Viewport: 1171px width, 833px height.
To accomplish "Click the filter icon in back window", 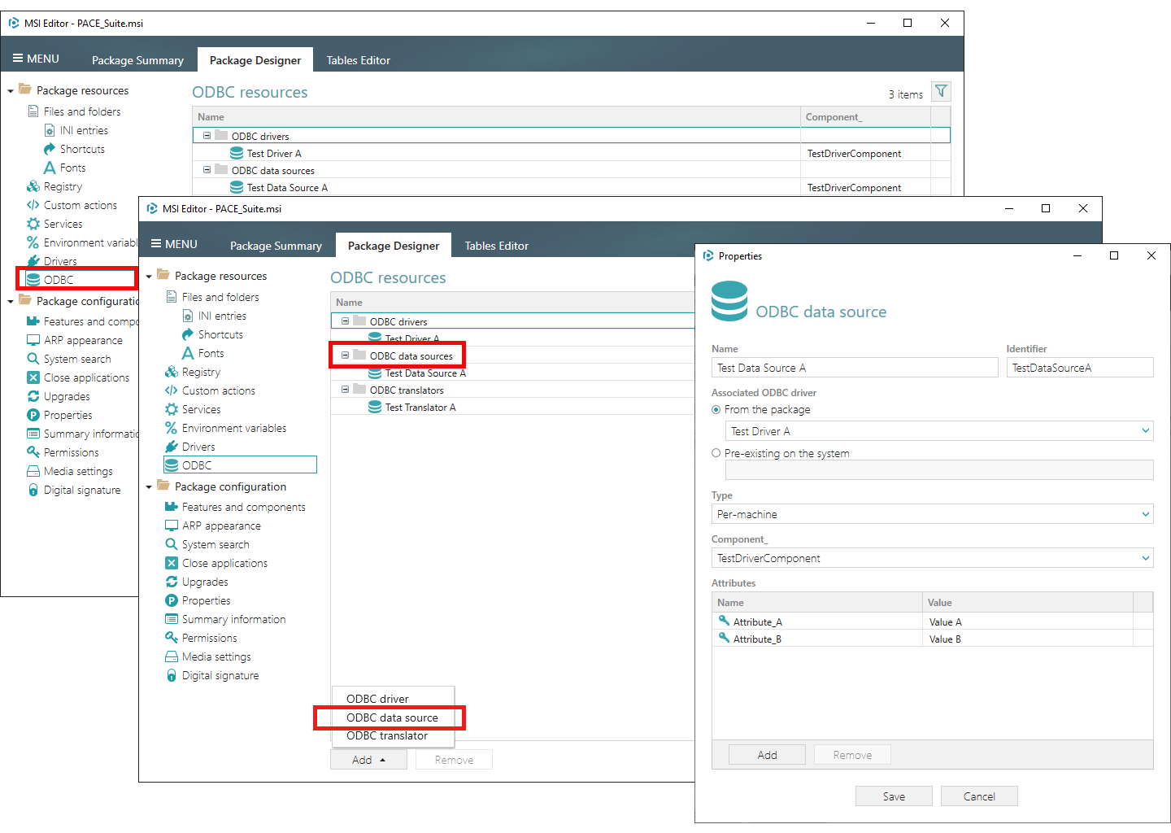I will [x=941, y=91].
